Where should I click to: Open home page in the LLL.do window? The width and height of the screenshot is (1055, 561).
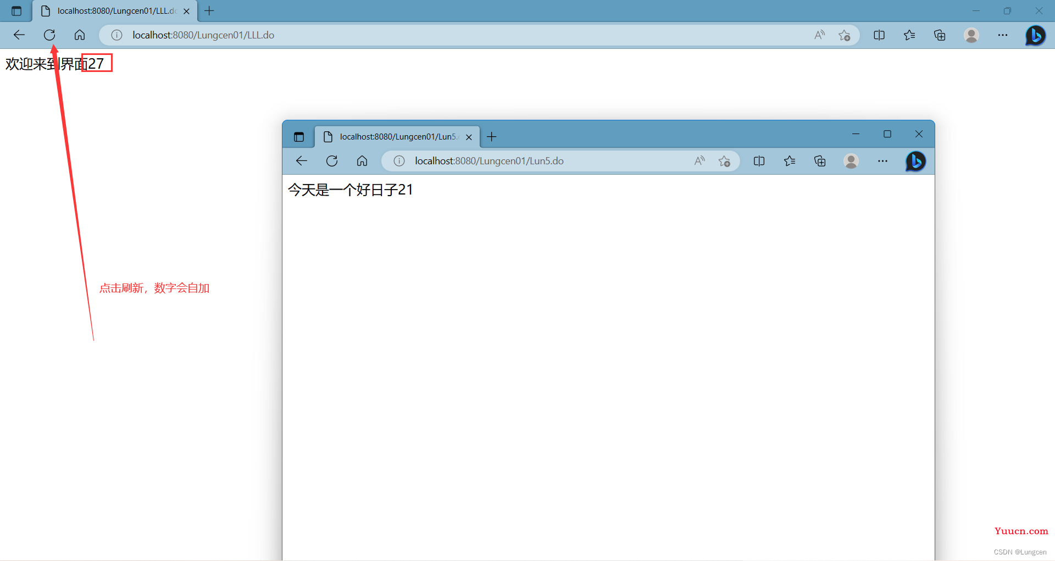click(80, 35)
